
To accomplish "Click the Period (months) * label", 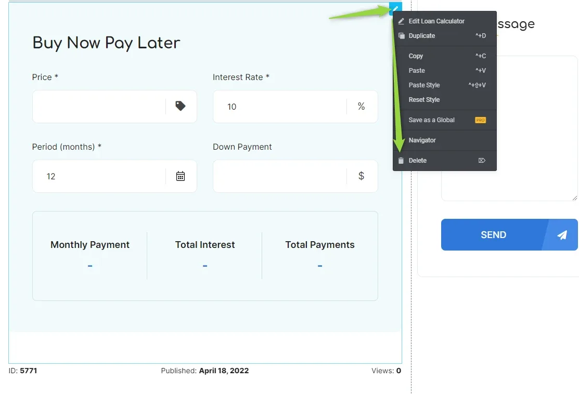I will [x=67, y=147].
